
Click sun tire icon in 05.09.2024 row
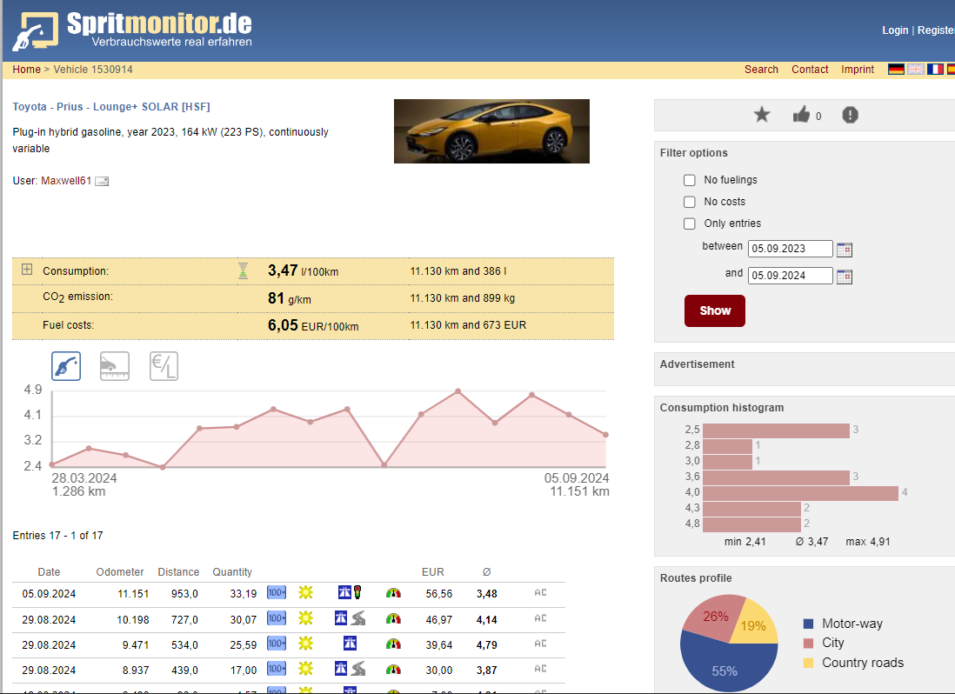coord(306,592)
